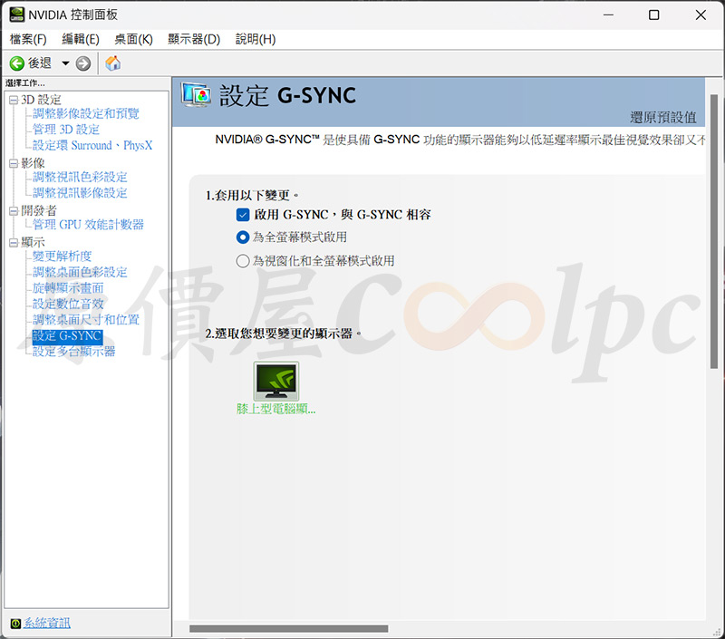The width and height of the screenshot is (725, 639).
Task: Open 設定環 Surround、PhysX page
Action: [92, 145]
